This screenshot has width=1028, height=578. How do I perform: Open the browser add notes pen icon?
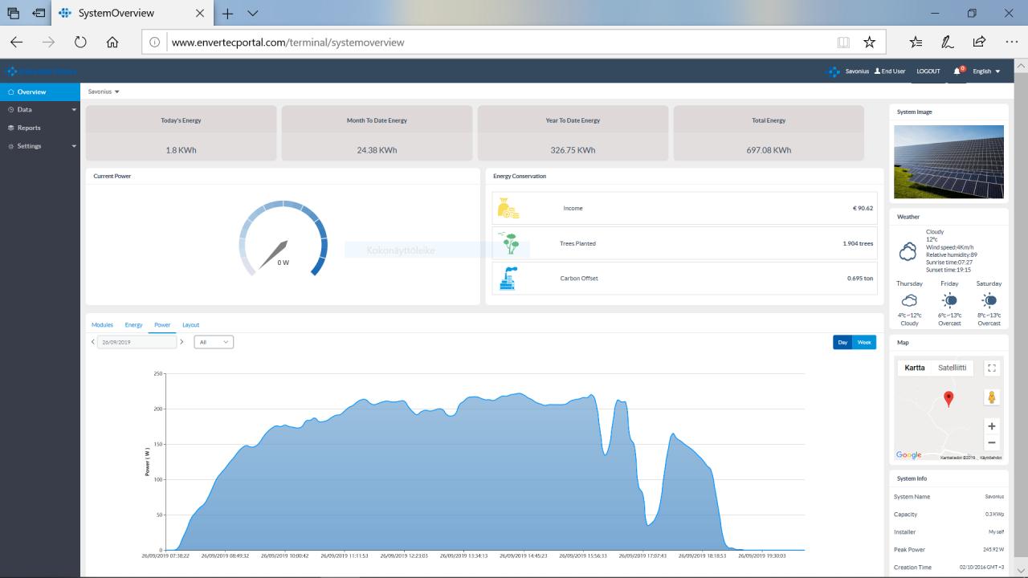[948, 43]
